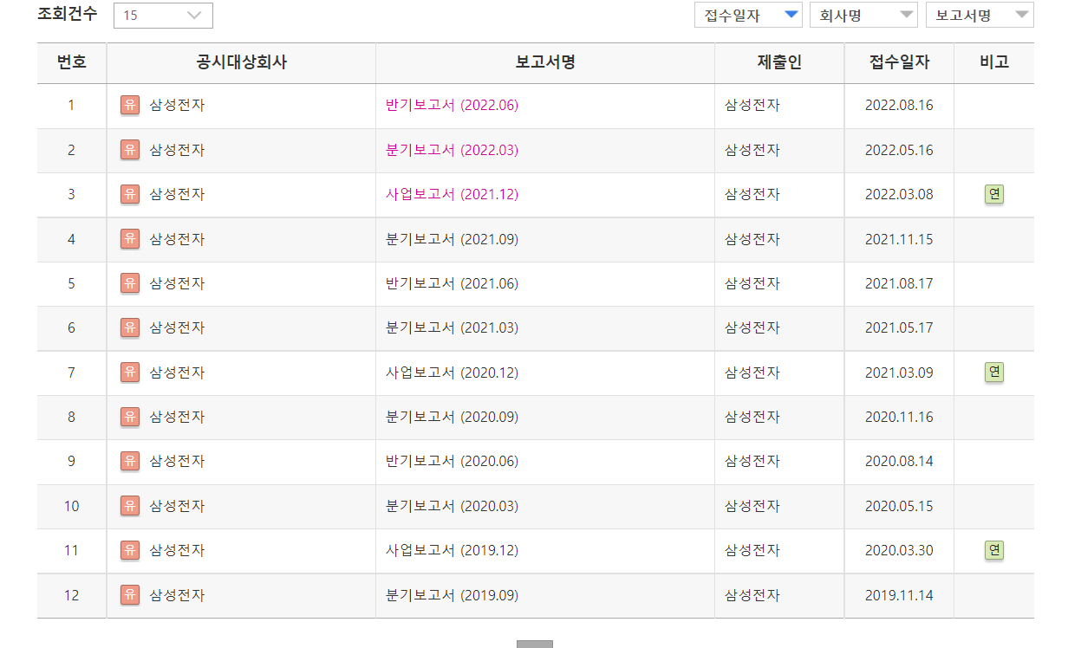The image size is (1068, 648).
Task: Click the 유 icon in row 4
Action: coord(130,239)
